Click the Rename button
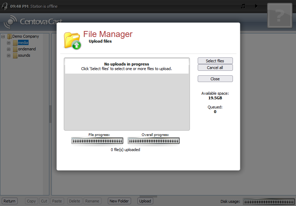 click(92, 201)
